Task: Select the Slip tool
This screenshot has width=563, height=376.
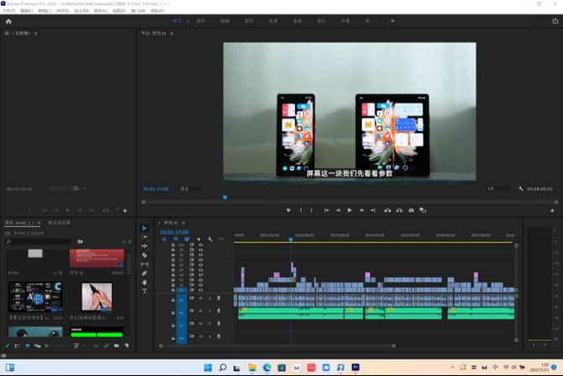Action: pos(145,264)
